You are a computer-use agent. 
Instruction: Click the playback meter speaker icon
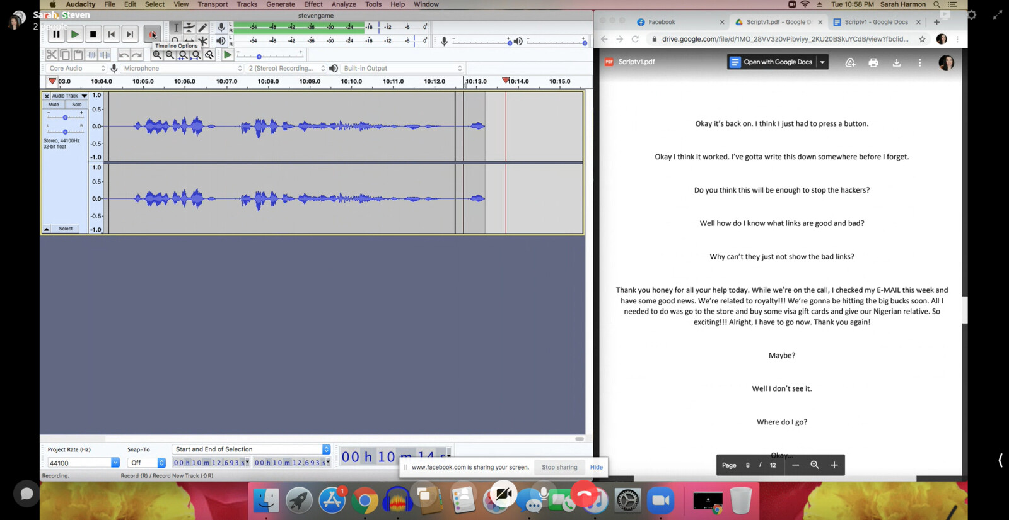click(221, 40)
